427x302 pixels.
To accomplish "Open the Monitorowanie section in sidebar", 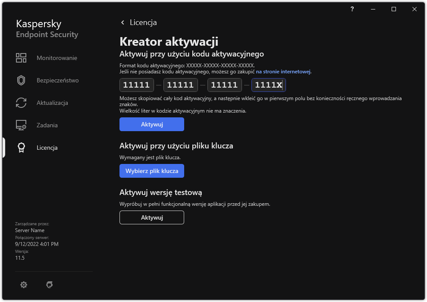I will pos(56,58).
